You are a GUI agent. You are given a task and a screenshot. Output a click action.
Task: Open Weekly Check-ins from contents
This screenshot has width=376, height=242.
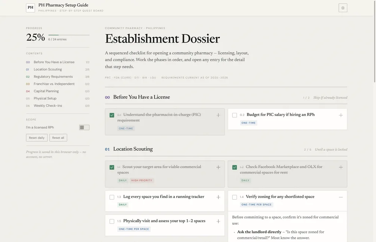tap(58, 106)
